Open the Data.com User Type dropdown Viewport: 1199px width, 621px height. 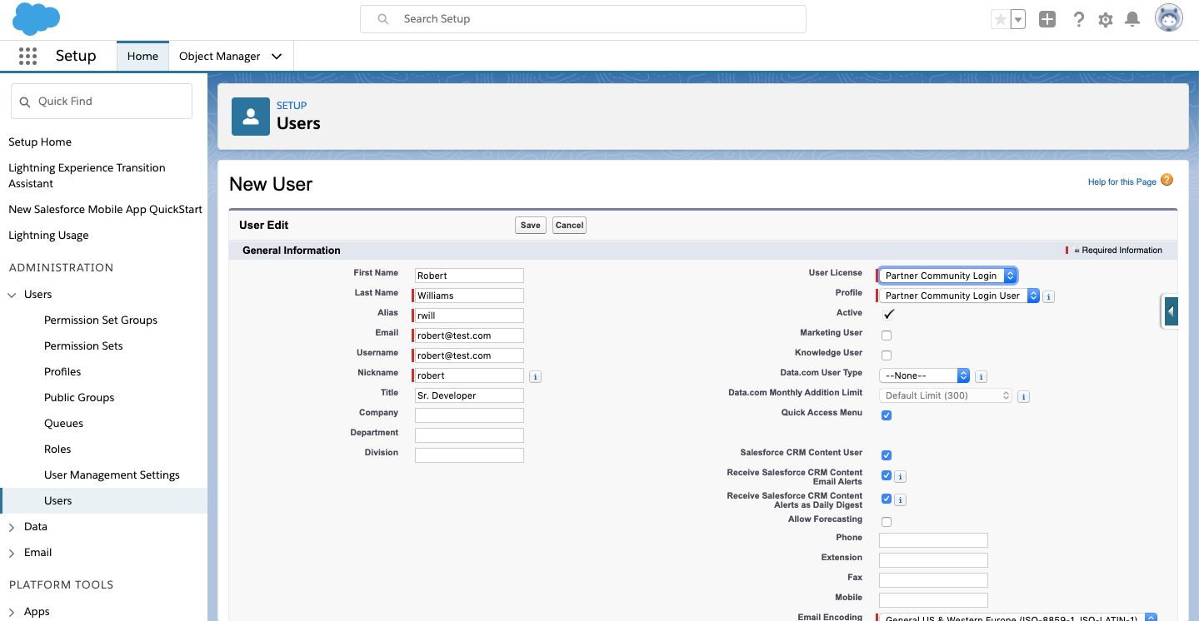(x=924, y=375)
